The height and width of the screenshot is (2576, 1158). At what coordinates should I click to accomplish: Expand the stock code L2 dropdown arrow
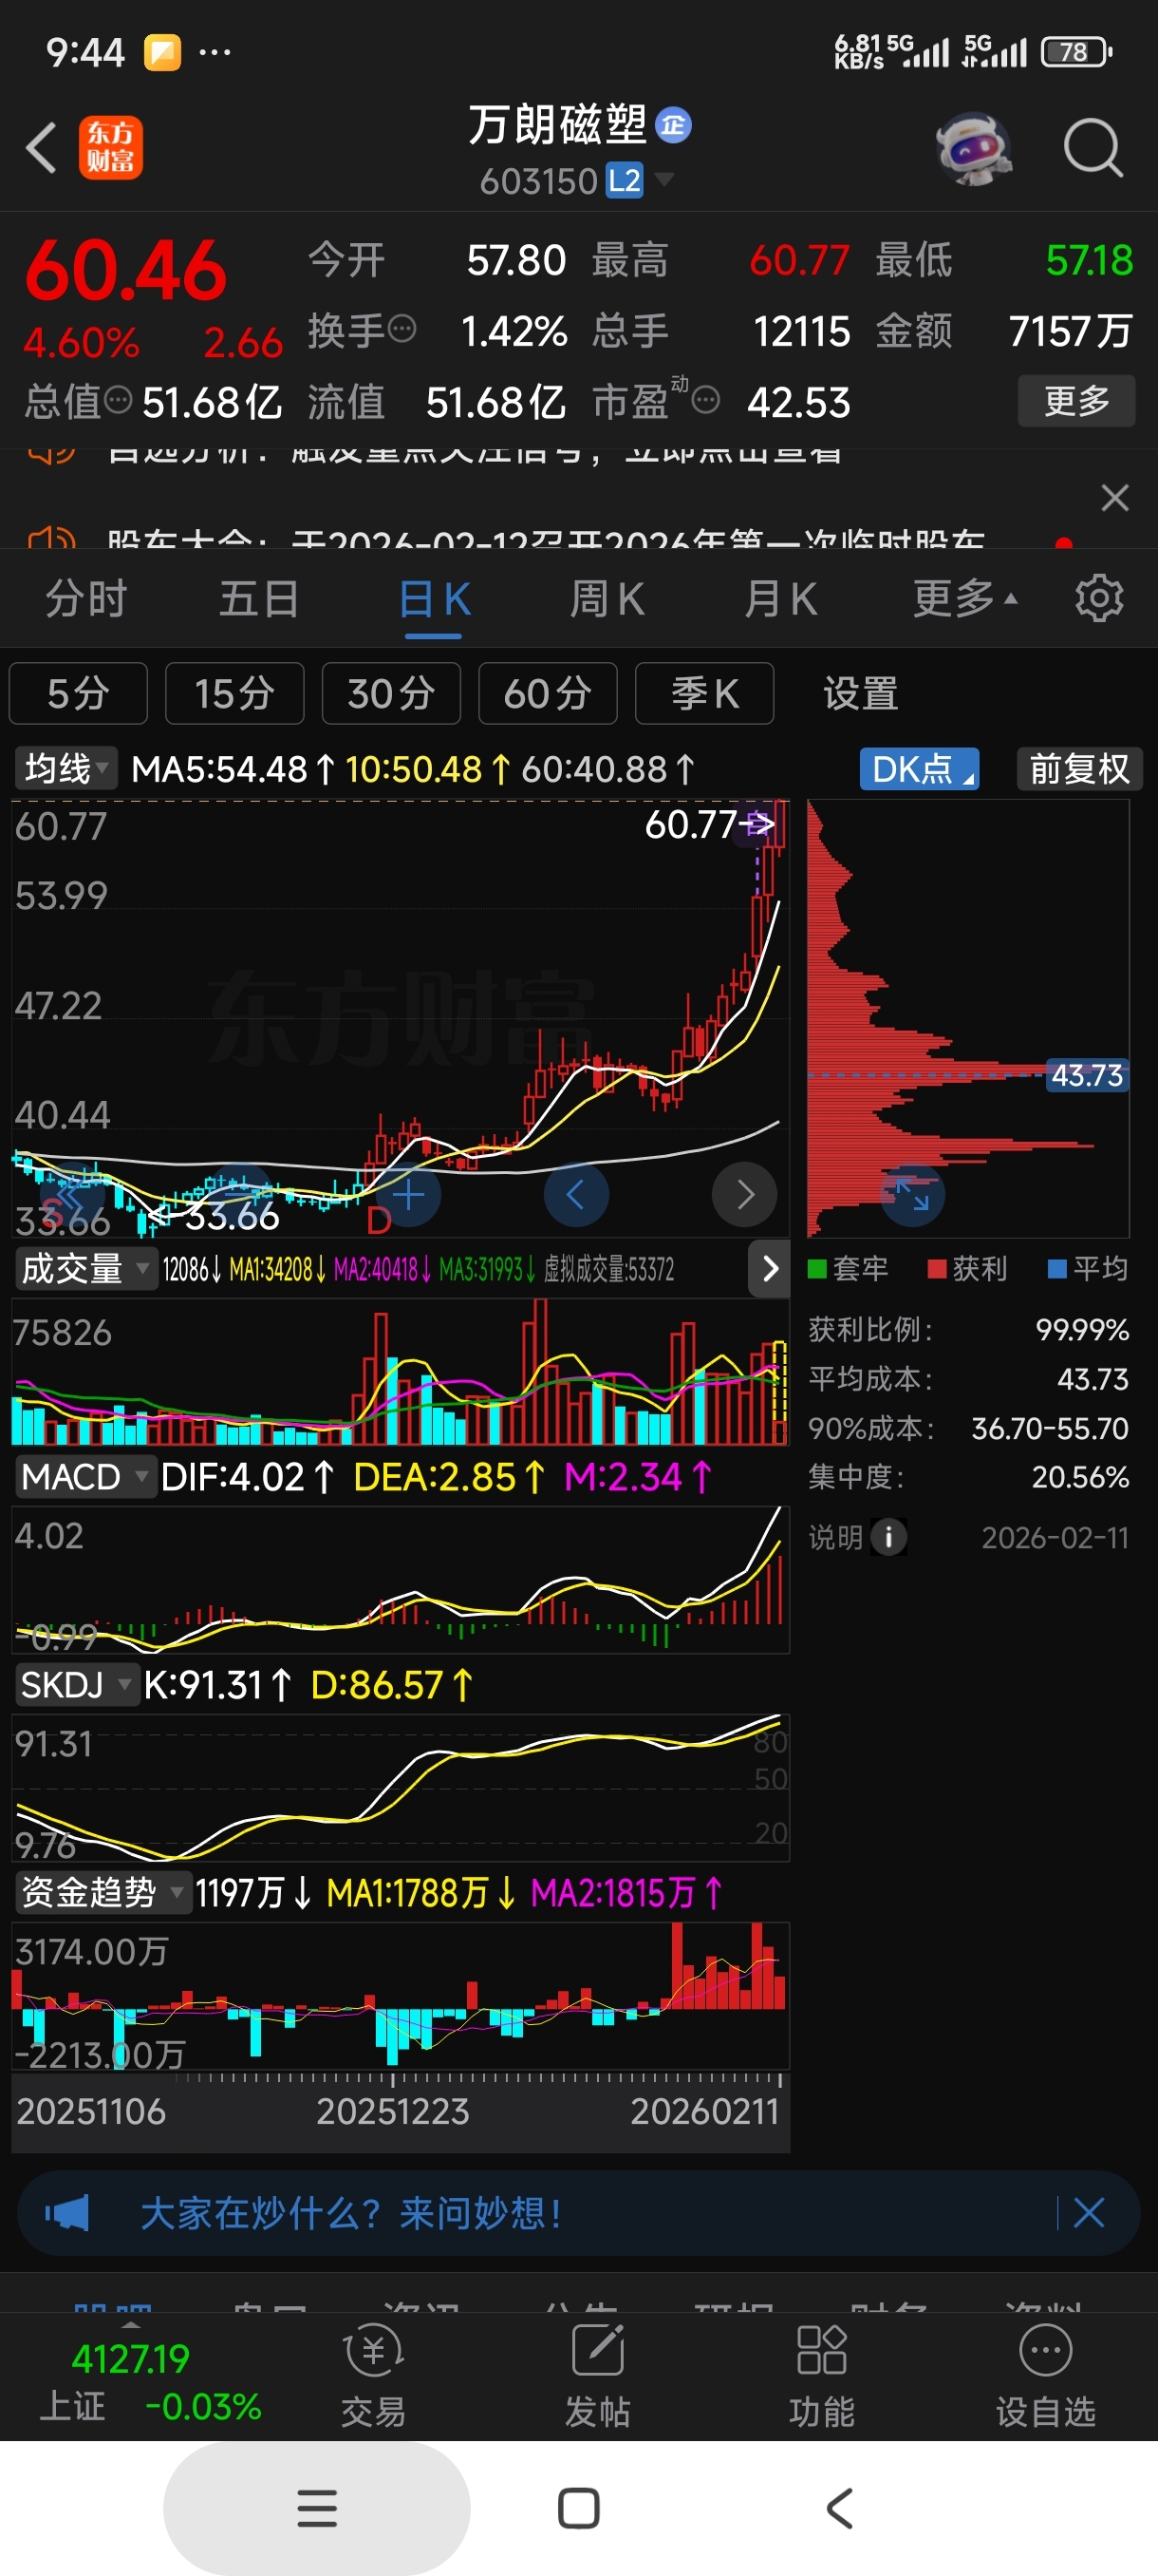coord(664,180)
